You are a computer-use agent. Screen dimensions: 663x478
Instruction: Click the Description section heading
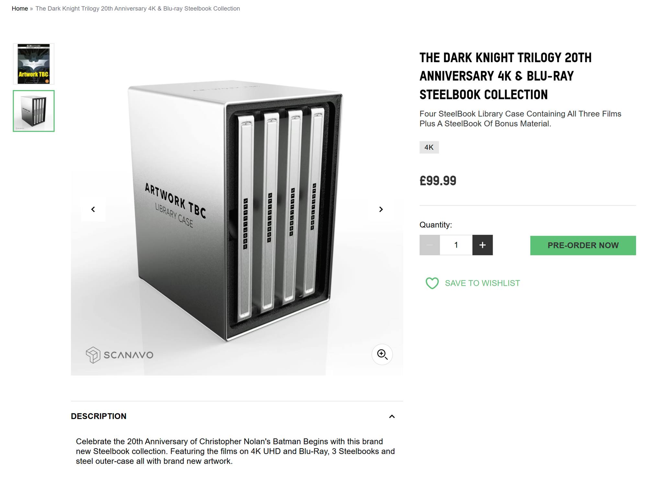[99, 416]
